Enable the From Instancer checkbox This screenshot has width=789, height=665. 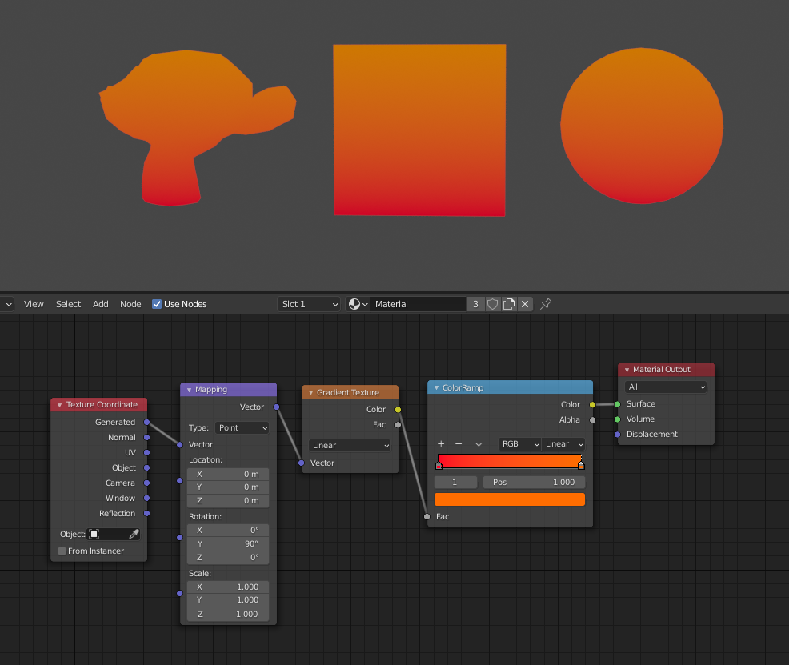[62, 551]
